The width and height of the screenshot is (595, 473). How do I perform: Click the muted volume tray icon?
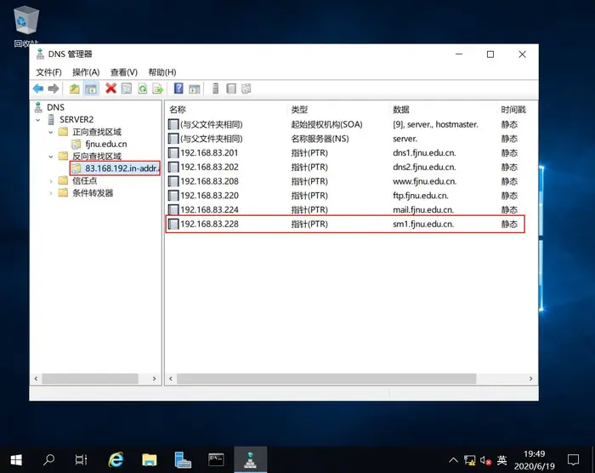pyautogui.click(x=485, y=460)
